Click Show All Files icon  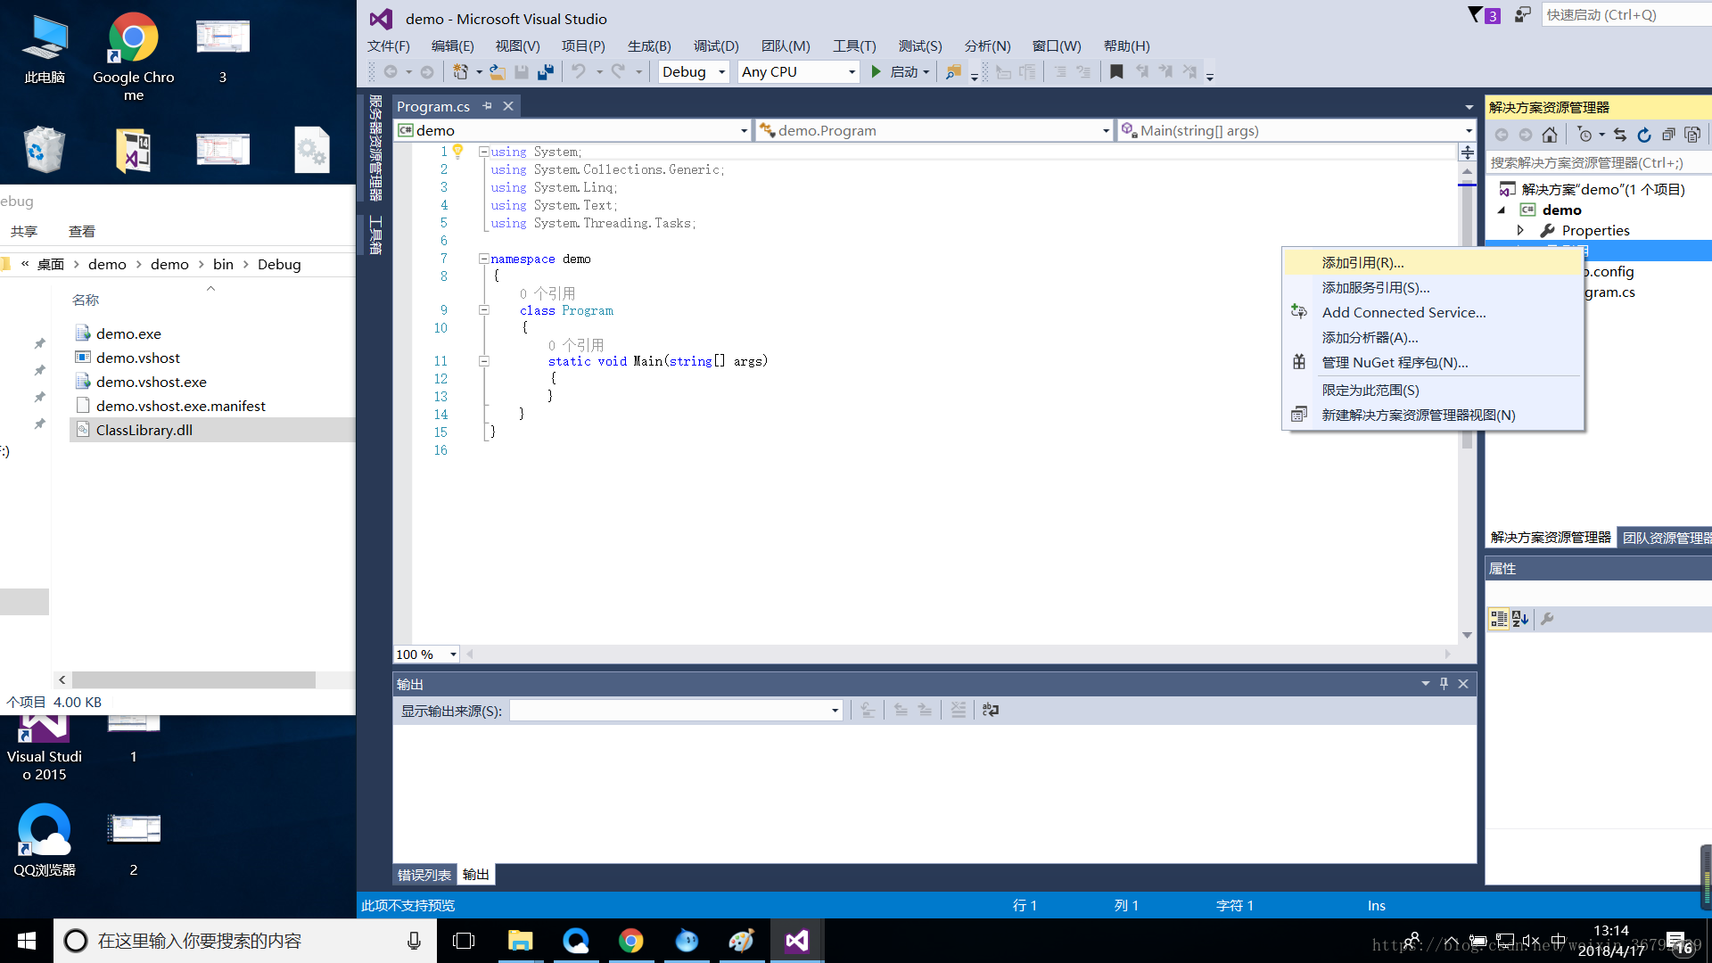1692,135
